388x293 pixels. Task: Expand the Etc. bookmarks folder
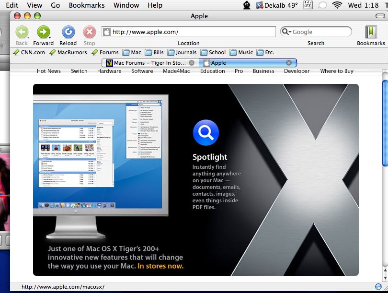tap(265, 52)
